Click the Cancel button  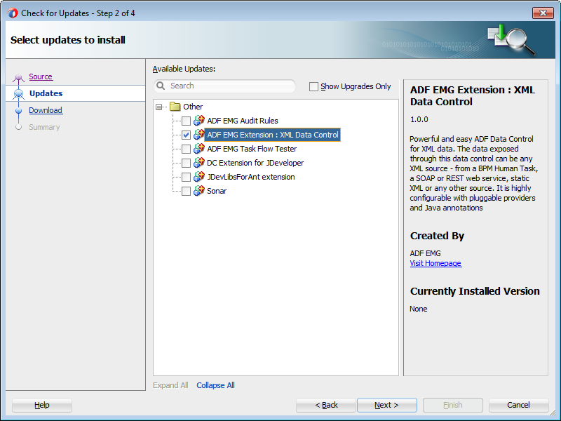tap(518, 405)
